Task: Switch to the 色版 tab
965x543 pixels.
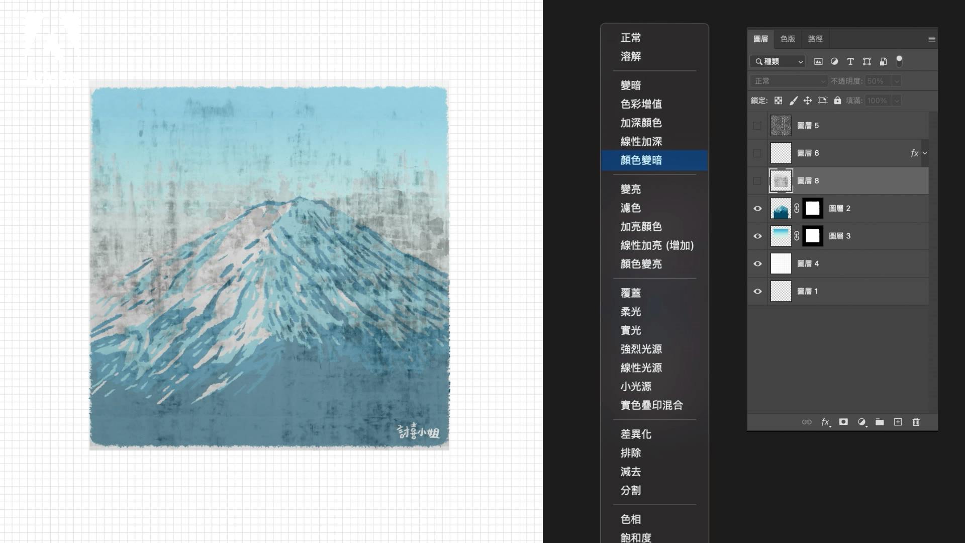Action: [788, 39]
